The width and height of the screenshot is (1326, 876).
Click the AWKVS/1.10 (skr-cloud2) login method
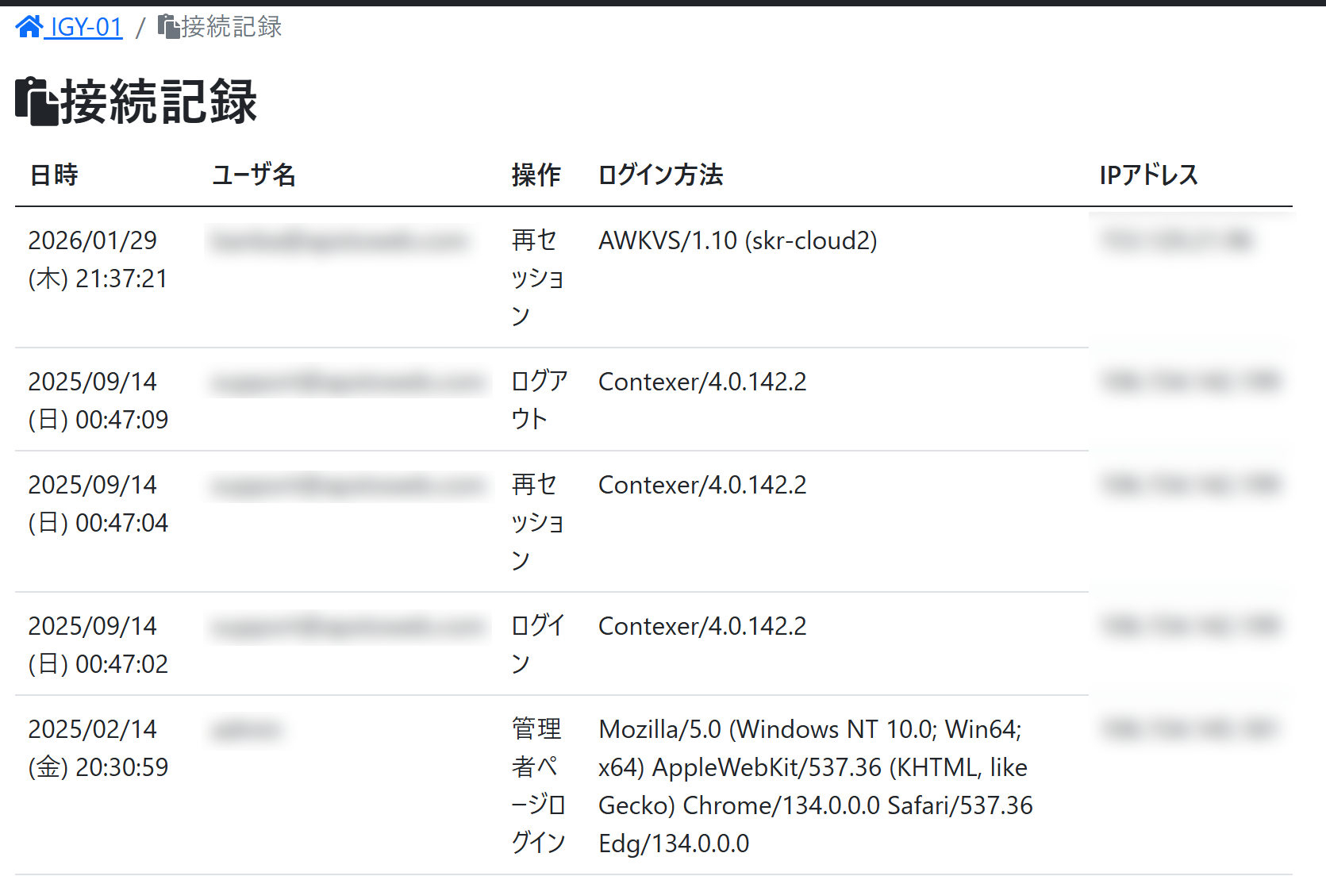(737, 240)
